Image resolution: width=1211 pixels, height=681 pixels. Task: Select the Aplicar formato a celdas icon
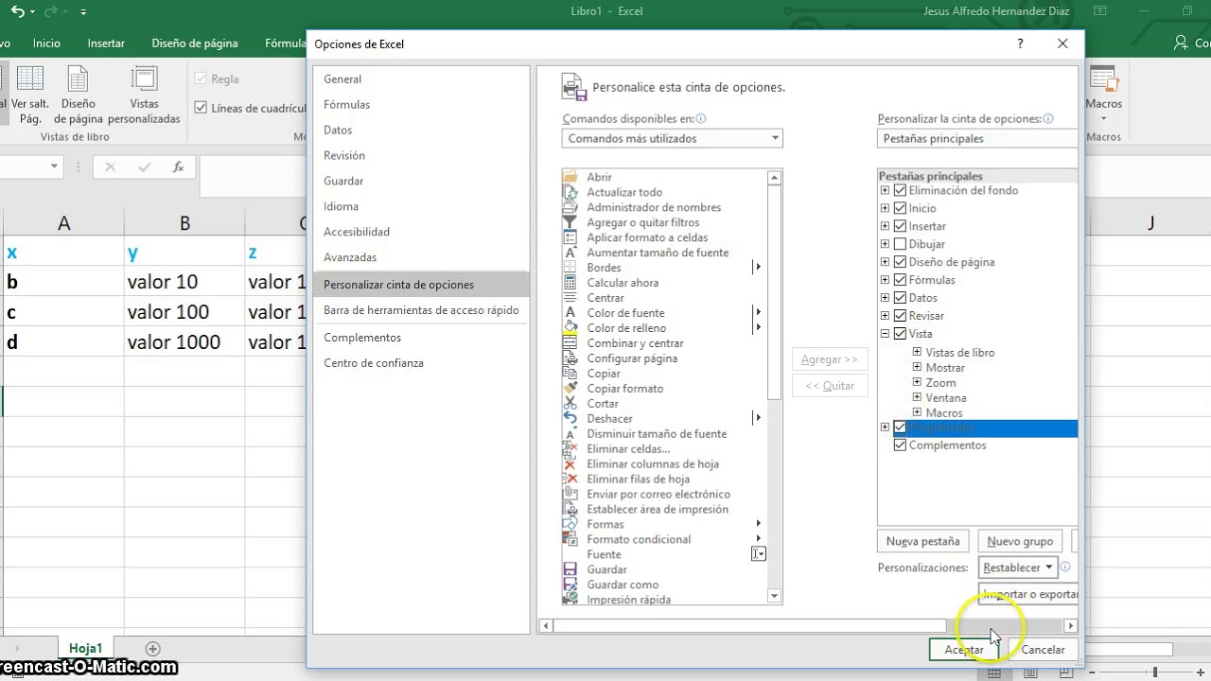(570, 237)
